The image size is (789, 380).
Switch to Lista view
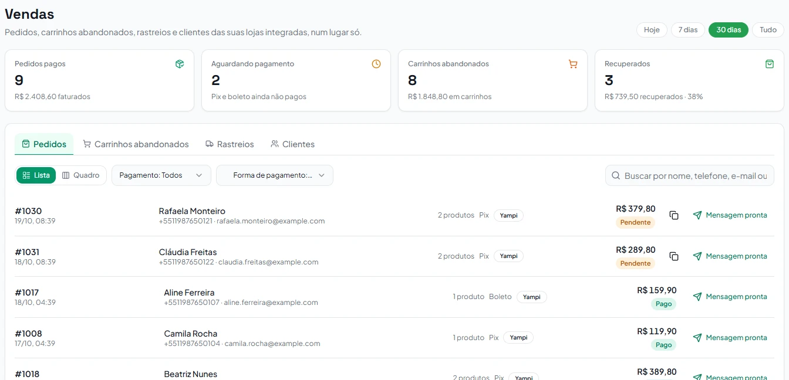click(36, 175)
